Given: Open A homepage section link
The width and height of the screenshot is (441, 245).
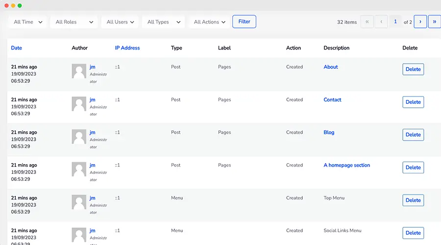Looking at the screenshot, I should coord(346,165).
